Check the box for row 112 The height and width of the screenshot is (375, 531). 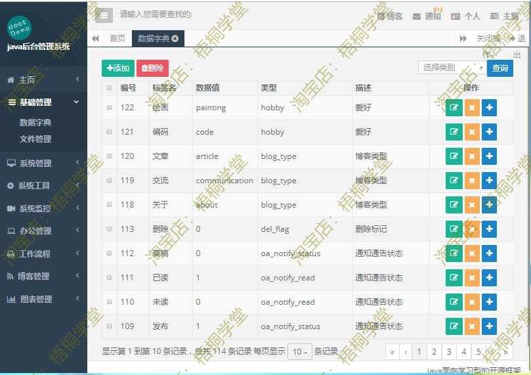(109, 253)
